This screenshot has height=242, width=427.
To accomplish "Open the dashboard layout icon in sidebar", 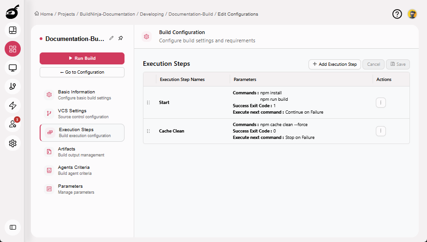I will [12, 30].
